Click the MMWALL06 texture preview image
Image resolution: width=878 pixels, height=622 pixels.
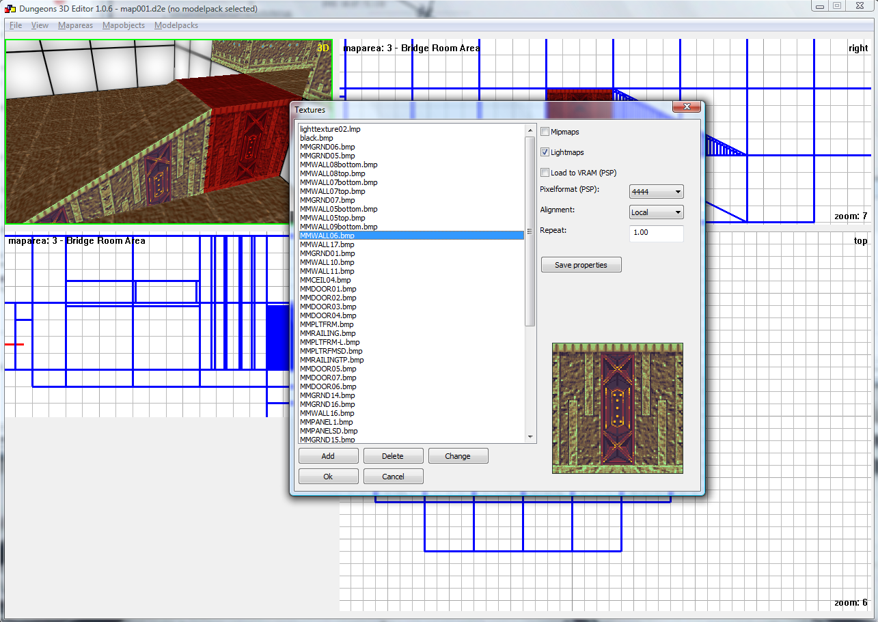coord(617,408)
